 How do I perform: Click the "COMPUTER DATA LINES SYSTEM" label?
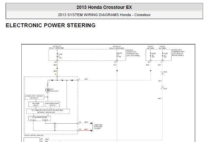[x=98, y=127]
